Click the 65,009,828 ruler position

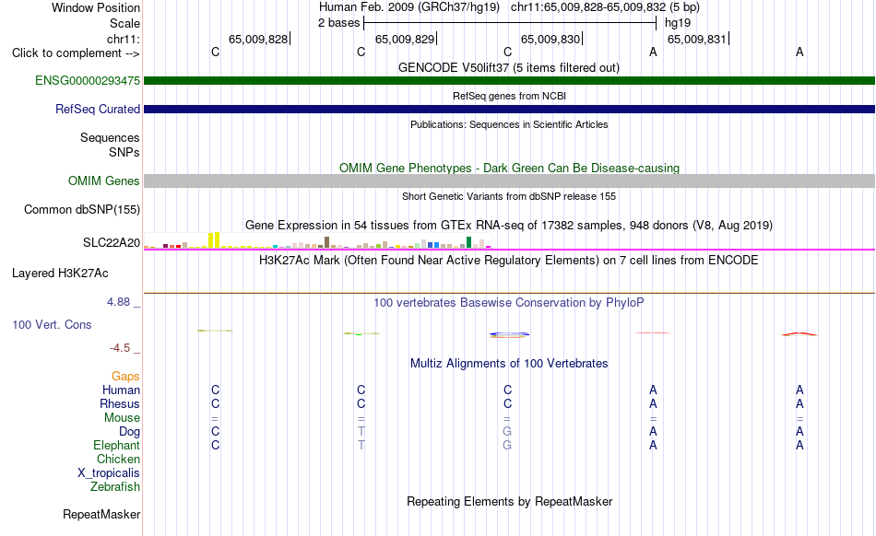pos(258,39)
